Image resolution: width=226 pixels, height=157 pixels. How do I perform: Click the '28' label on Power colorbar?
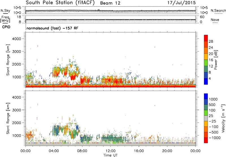[211, 41]
